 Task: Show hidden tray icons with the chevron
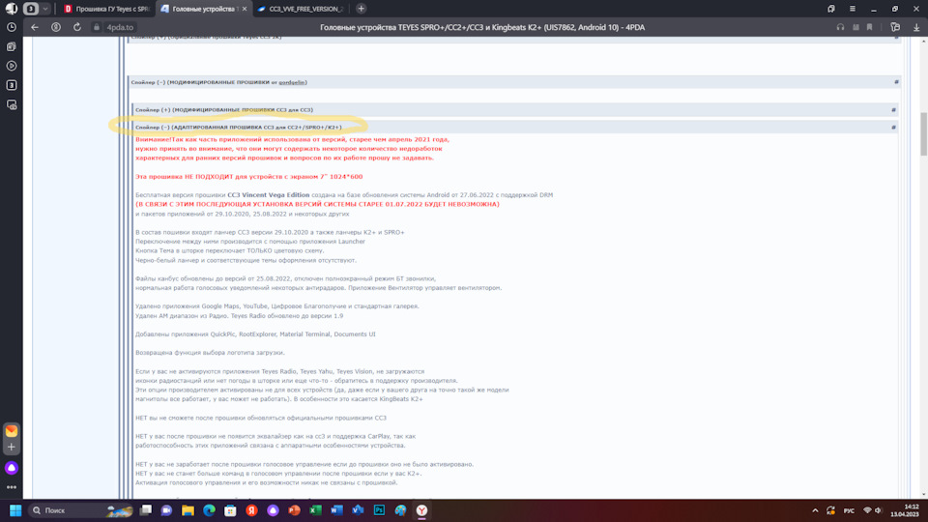(815, 510)
